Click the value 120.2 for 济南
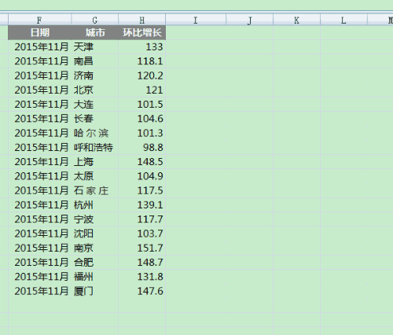This screenshot has width=393, height=335. 141,75
